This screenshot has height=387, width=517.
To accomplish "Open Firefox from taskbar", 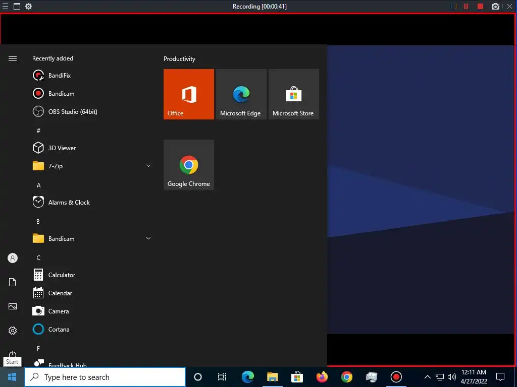I will [322, 377].
